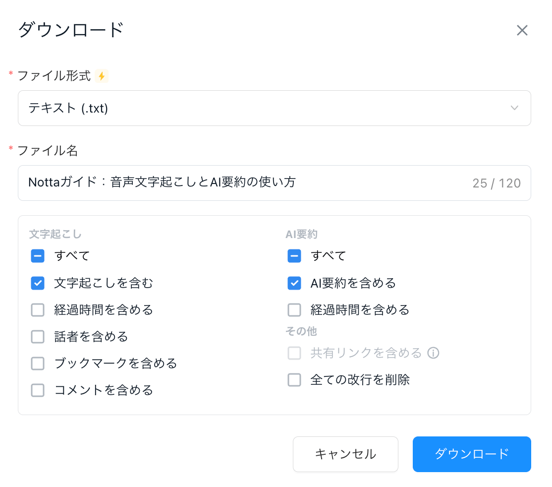Toggle すべて checkbox under 文字起こし
The height and width of the screenshot is (487, 552).
(38, 256)
